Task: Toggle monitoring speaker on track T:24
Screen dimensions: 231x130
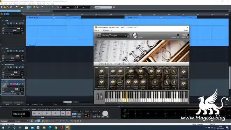Action: 17,23
